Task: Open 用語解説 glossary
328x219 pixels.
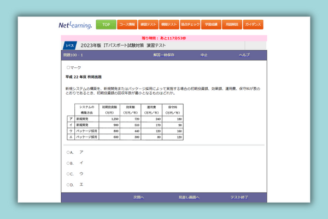Action: pyautogui.click(x=232, y=25)
